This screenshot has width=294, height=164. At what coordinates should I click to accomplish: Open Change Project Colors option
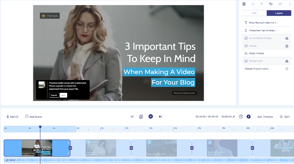click(x=256, y=69)
